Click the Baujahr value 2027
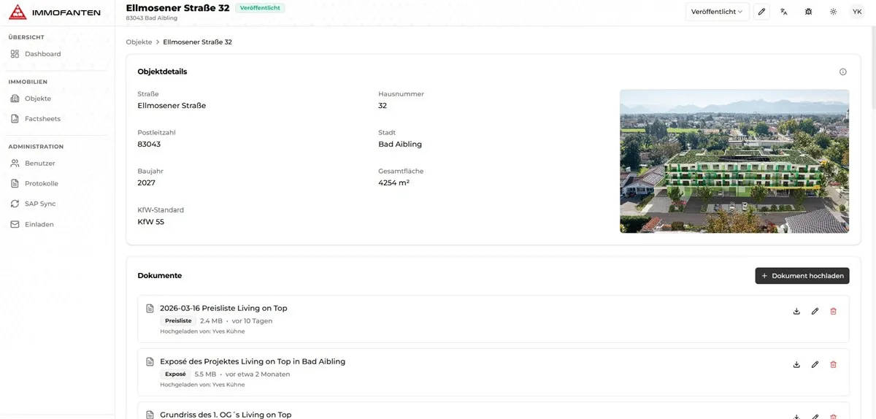 [146, 183]
